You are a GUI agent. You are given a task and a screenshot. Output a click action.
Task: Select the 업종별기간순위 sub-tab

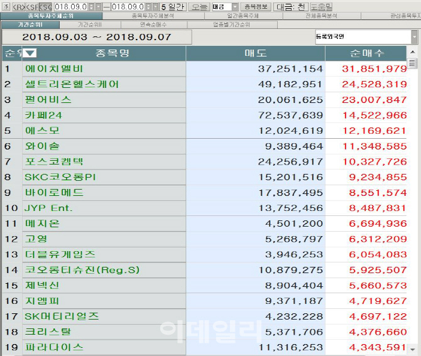click(x=232, y=24)
